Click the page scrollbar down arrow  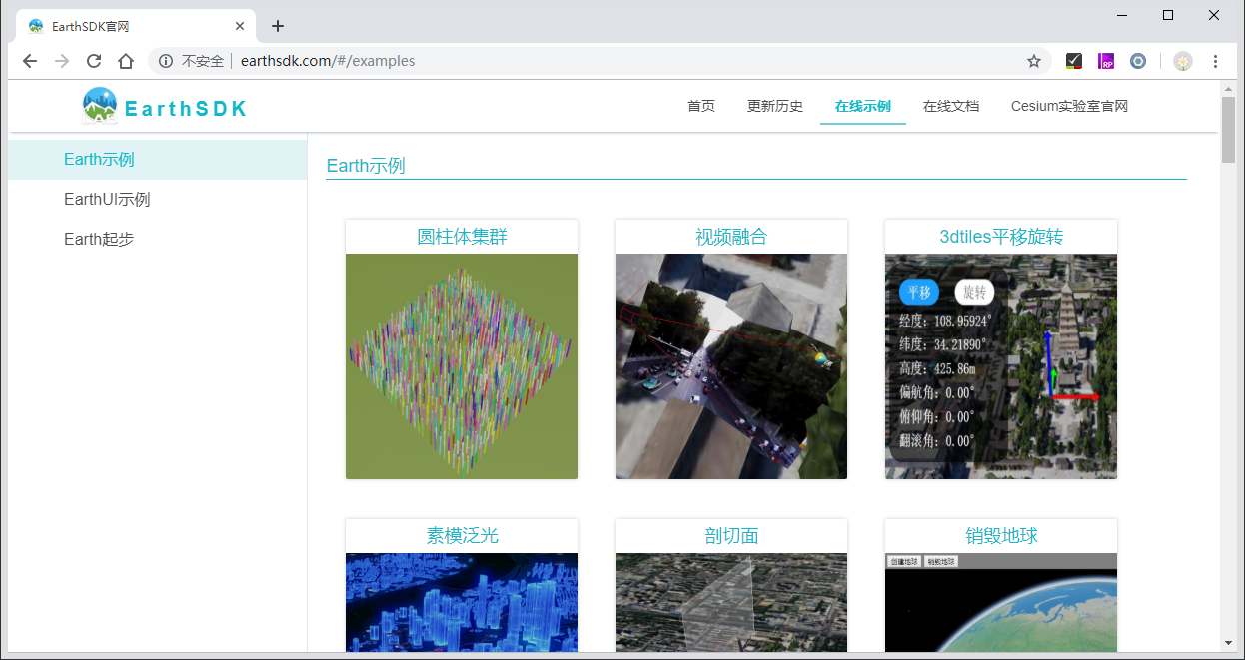[x=1228, y=644]
